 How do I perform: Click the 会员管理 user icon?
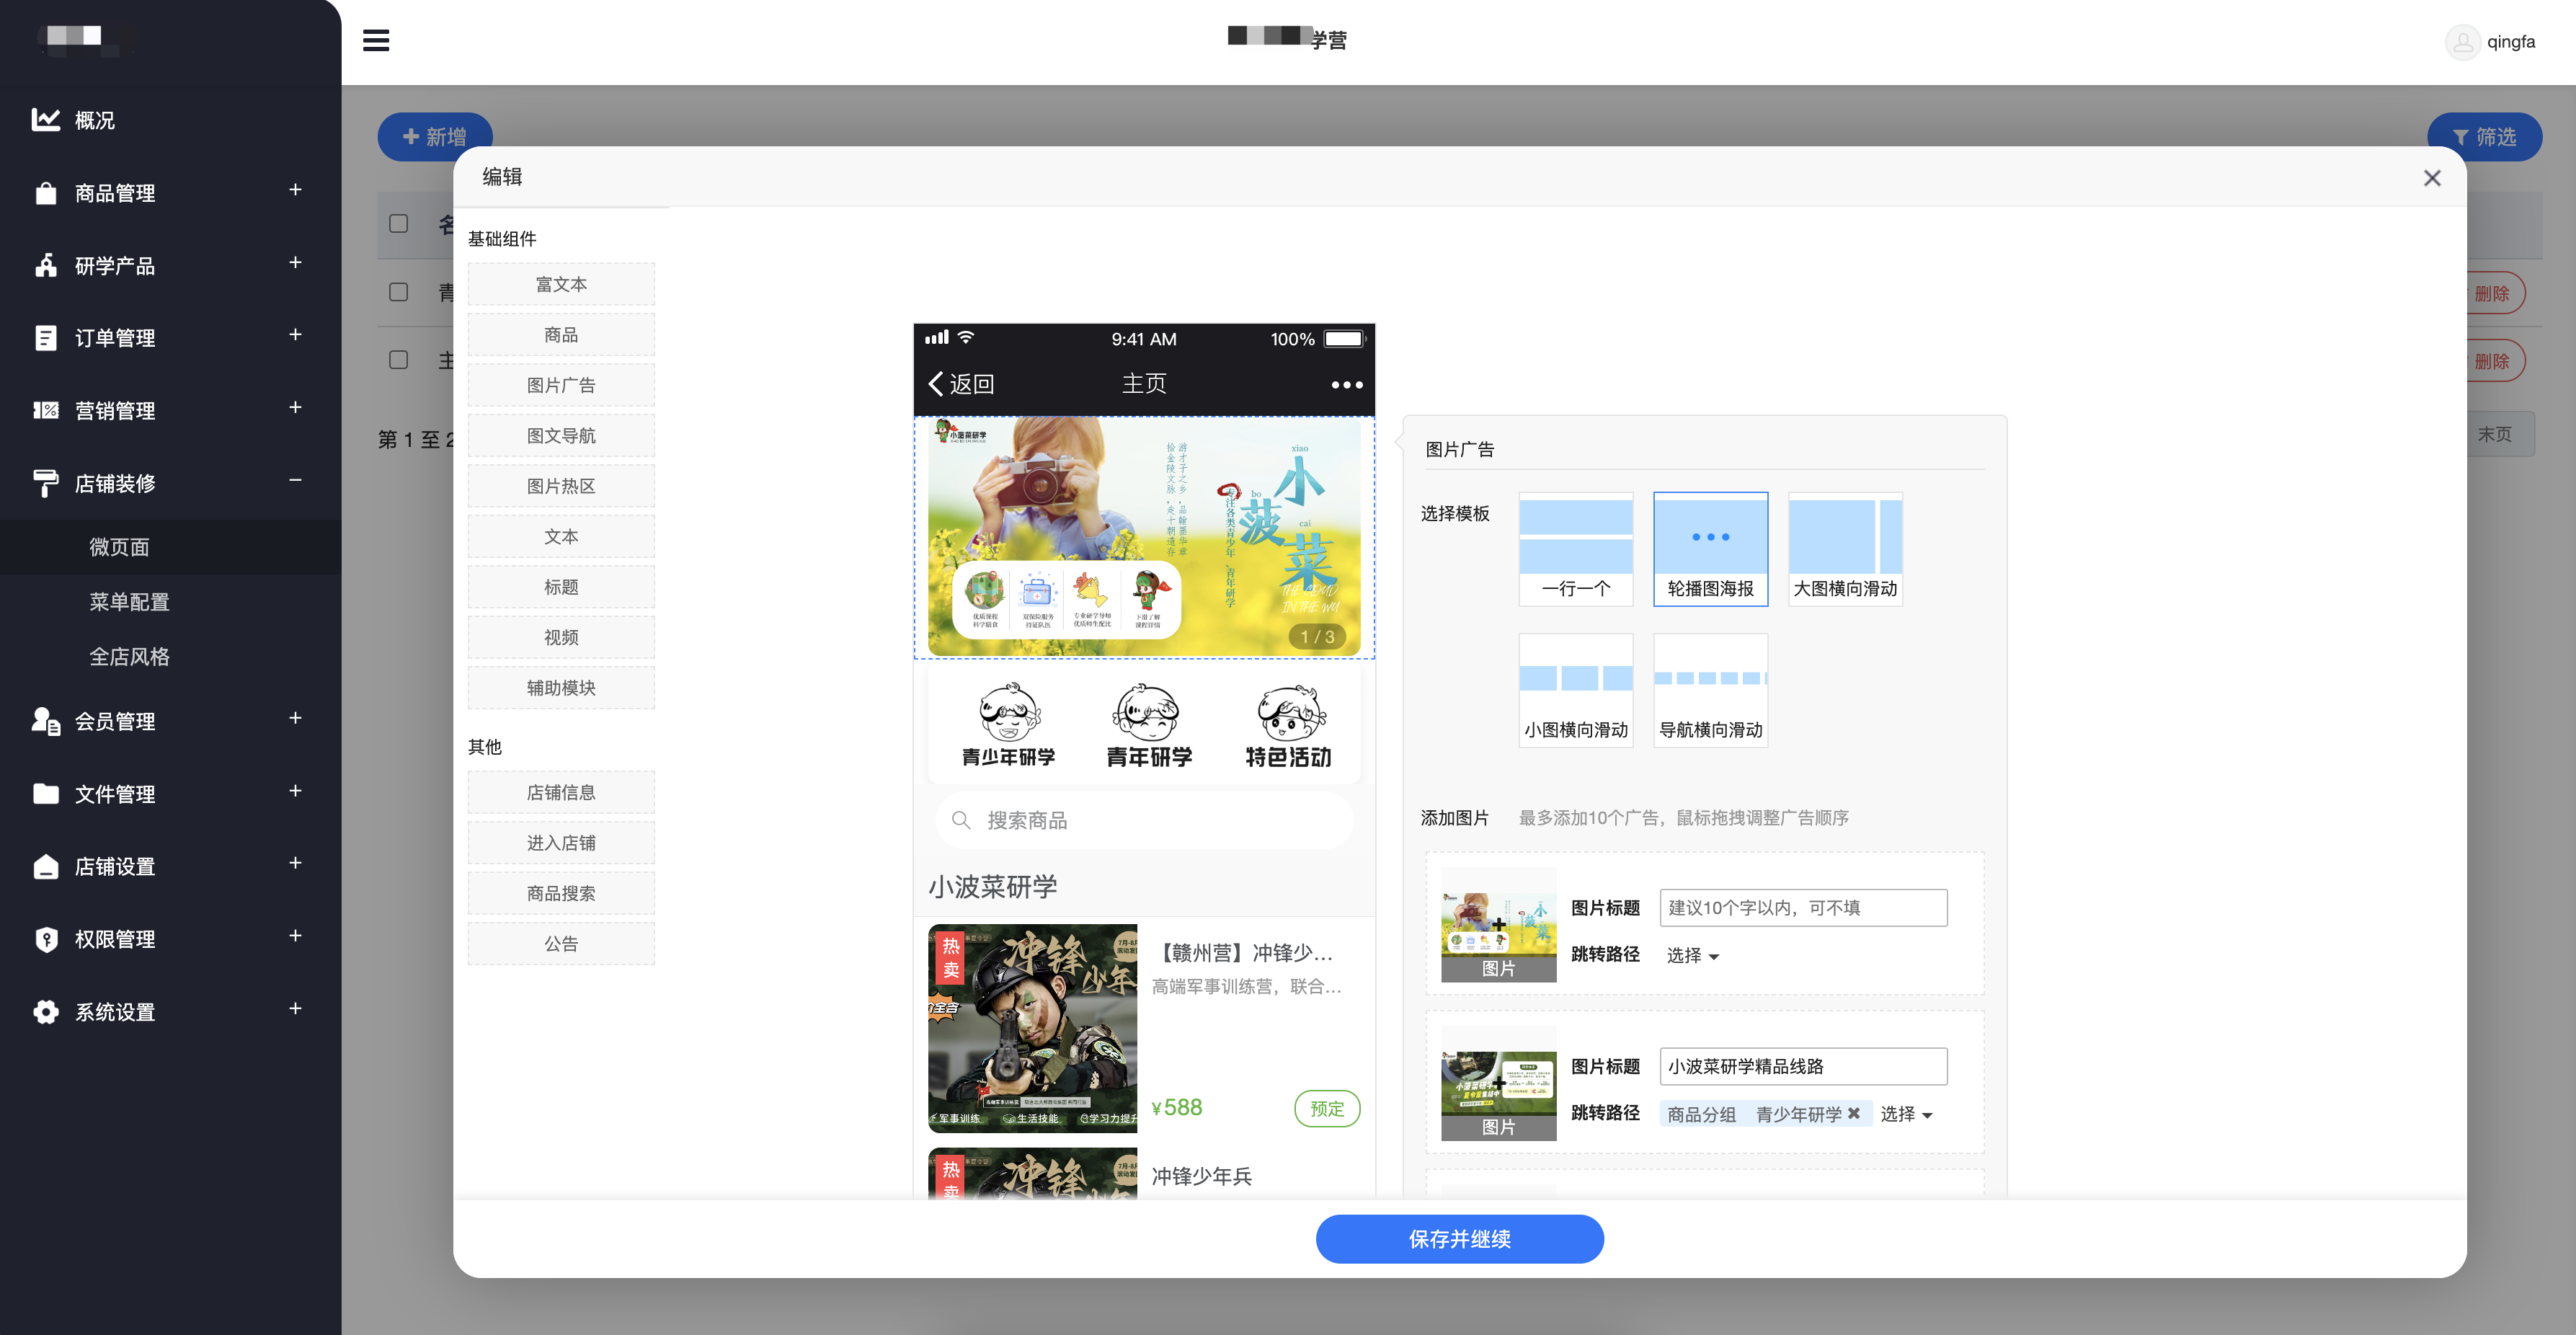[x=46, y=721]
